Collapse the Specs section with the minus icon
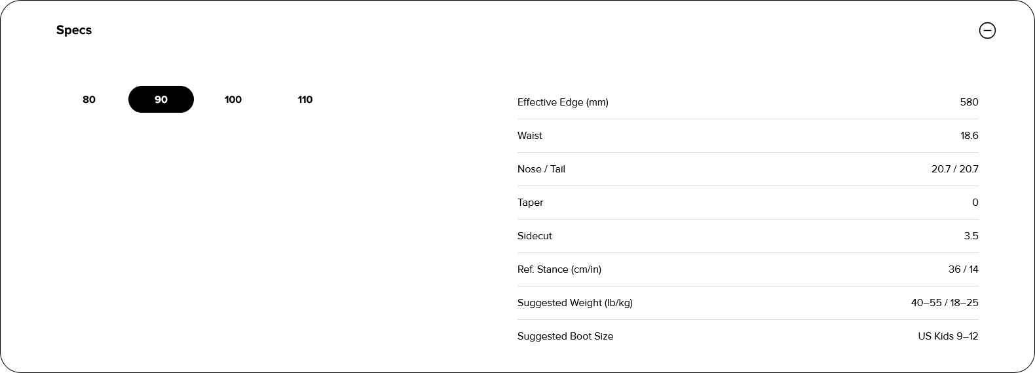Screen dimensions: 1035x373 coord(987,30)
